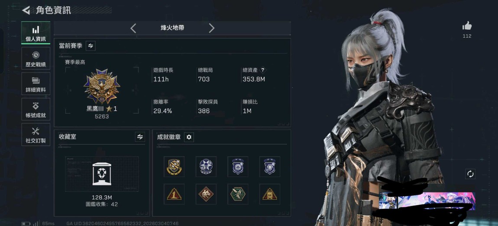This screenshot has width=498, height=226.
Task: Open the 成就徽章 gear settings
Action: point(189,137)
